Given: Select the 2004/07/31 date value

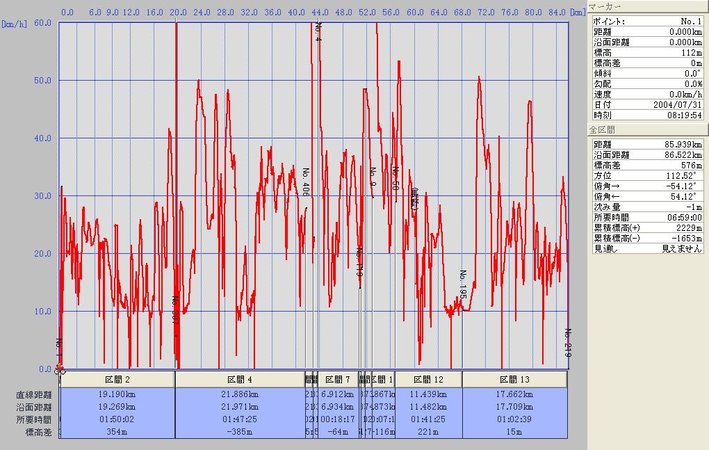Looking at the screenshot, I should tap(678, 104).
